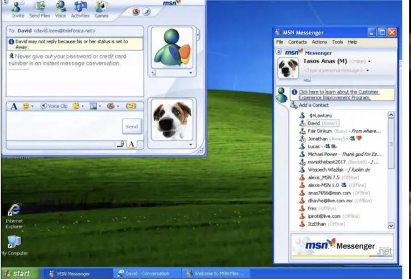The image size is (411, 279).
Task: Click the color scheme paintbrush icon
Action: point(146,12)
